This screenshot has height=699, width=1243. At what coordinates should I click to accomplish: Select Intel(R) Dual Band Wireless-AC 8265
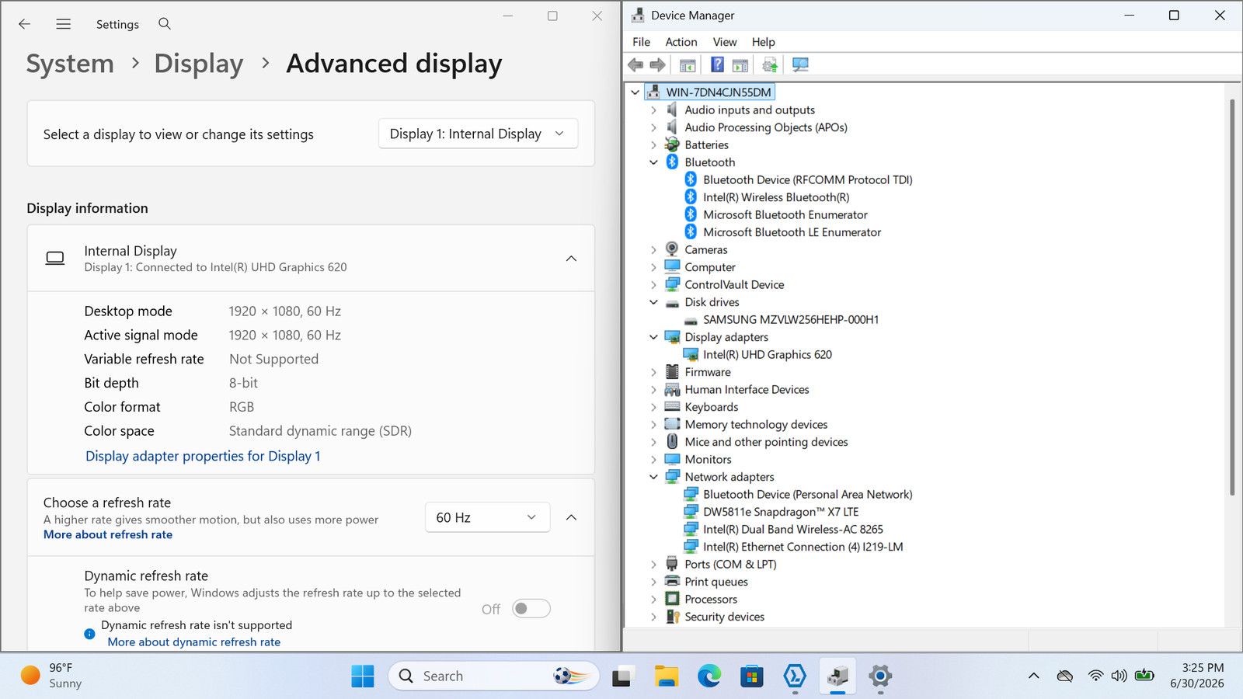[x=793, y=530]
